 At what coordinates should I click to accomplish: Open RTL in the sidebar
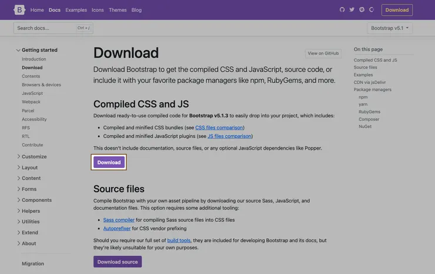point(25,136)
